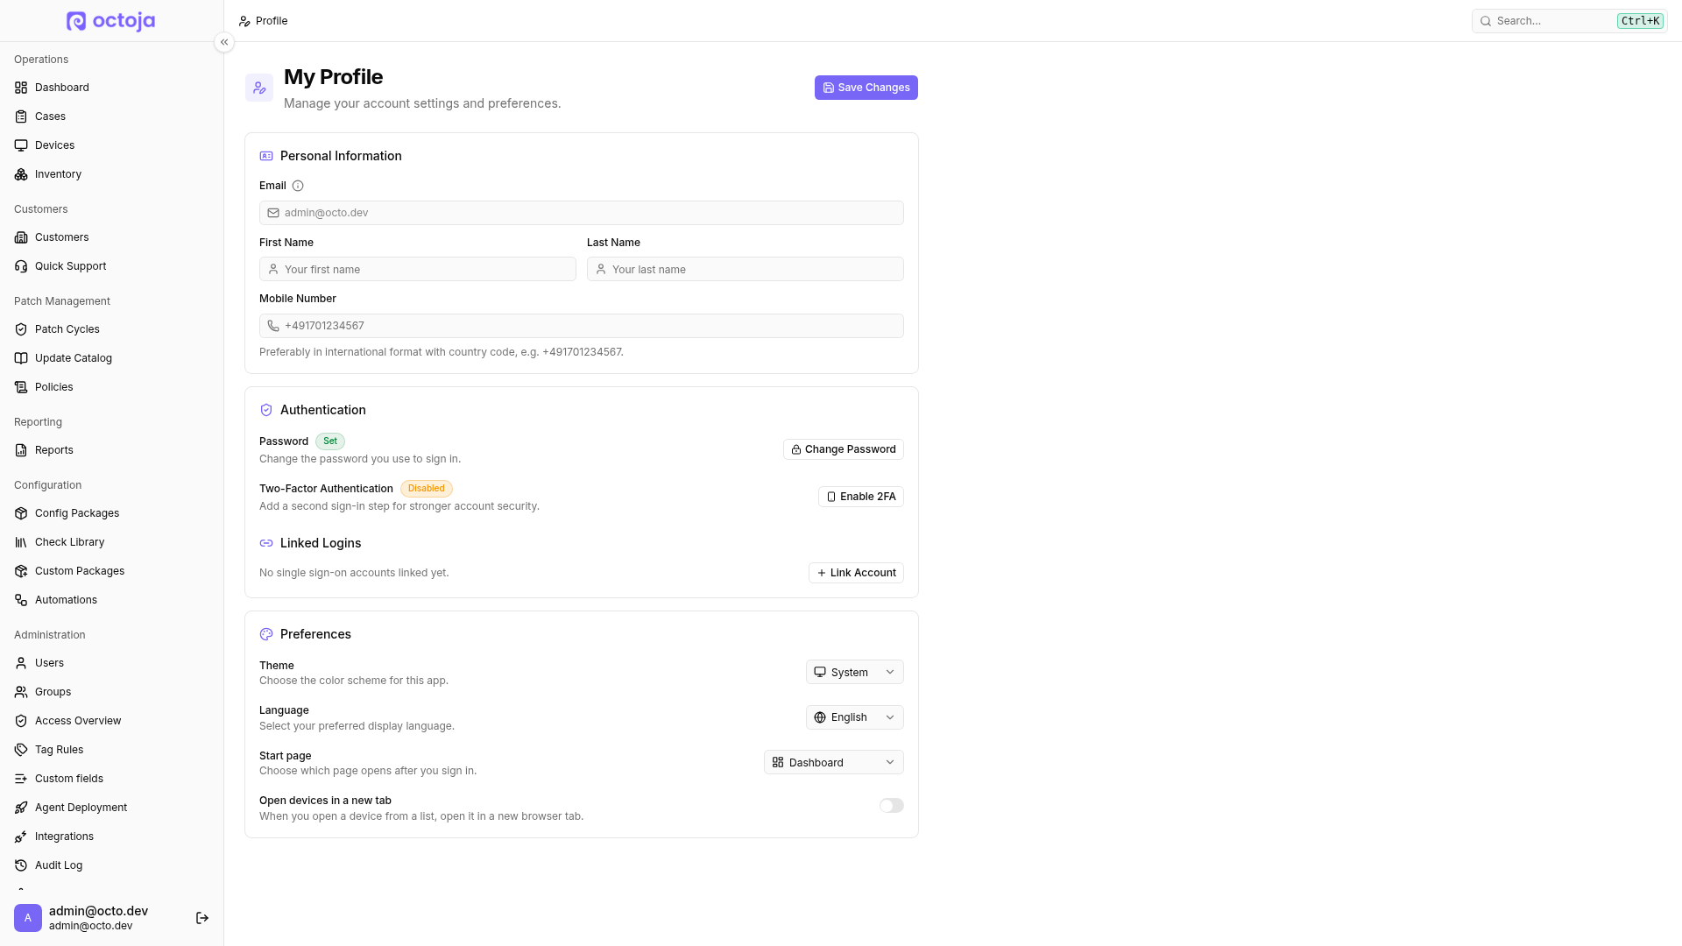Image resolution: width=1682 pixels, height=946 pixels.
Task: Click the Config Packages box icon
Action: 21,513
